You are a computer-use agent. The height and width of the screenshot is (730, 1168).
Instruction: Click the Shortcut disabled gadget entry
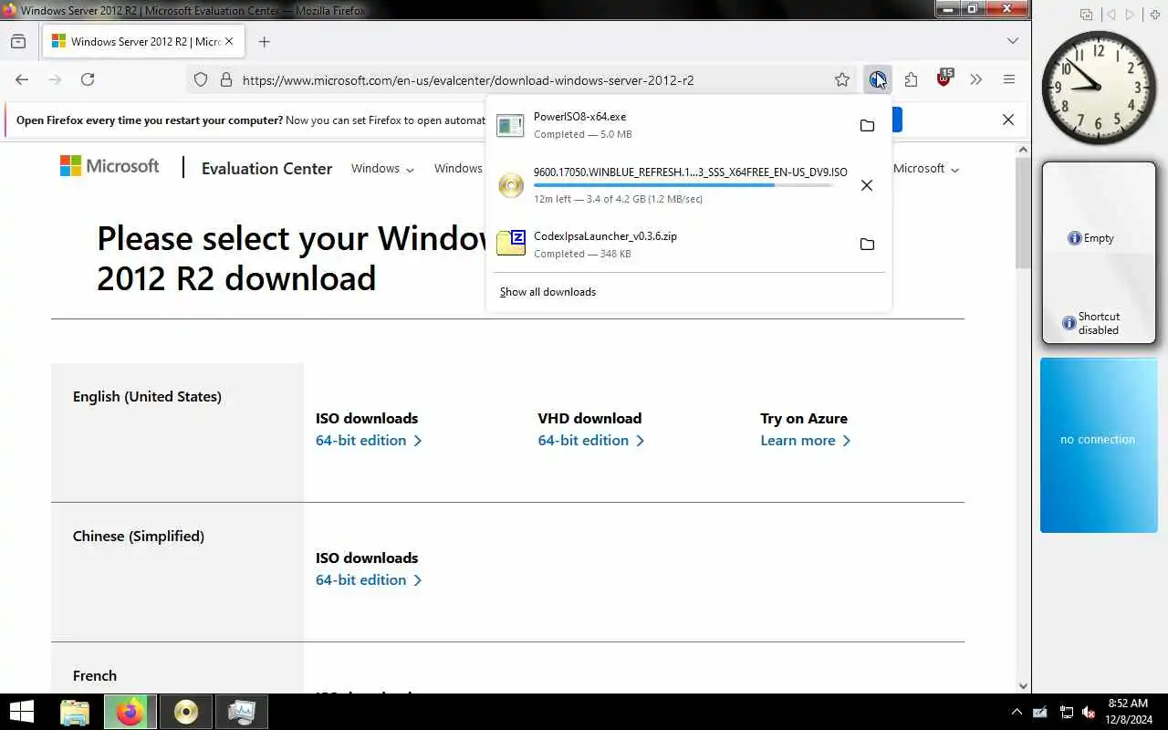(x=1092, y=323)
